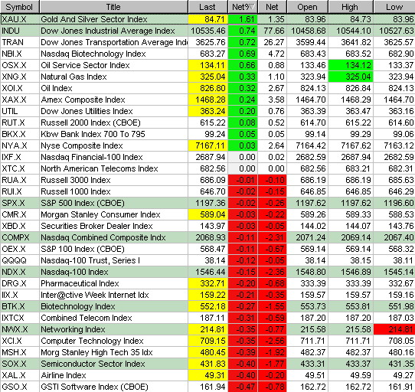Click the High column header
415x392 pixels.
point(351,7)
